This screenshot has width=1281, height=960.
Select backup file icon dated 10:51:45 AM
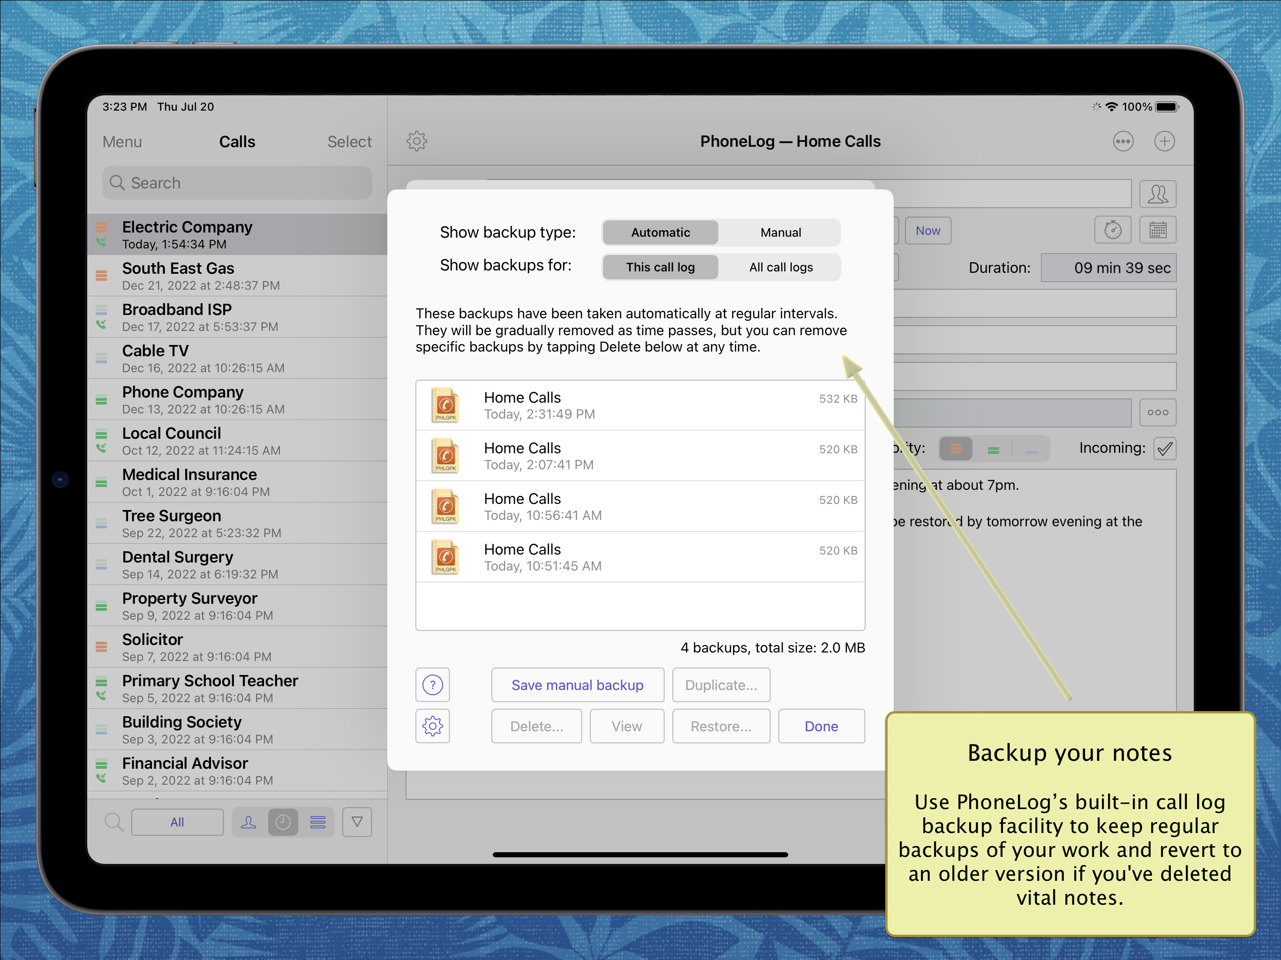tap(445, 557)
